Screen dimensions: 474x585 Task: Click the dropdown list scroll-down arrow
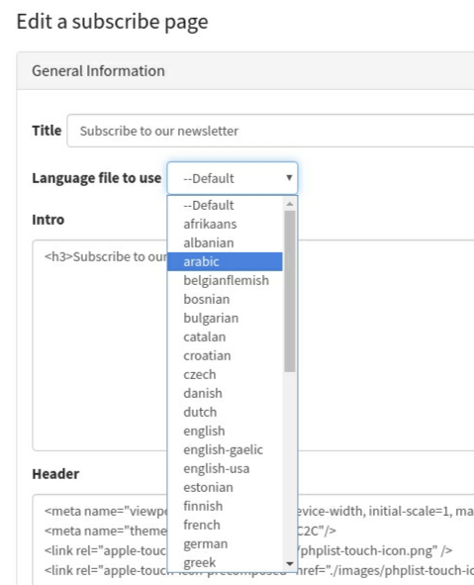click(290, 563)
